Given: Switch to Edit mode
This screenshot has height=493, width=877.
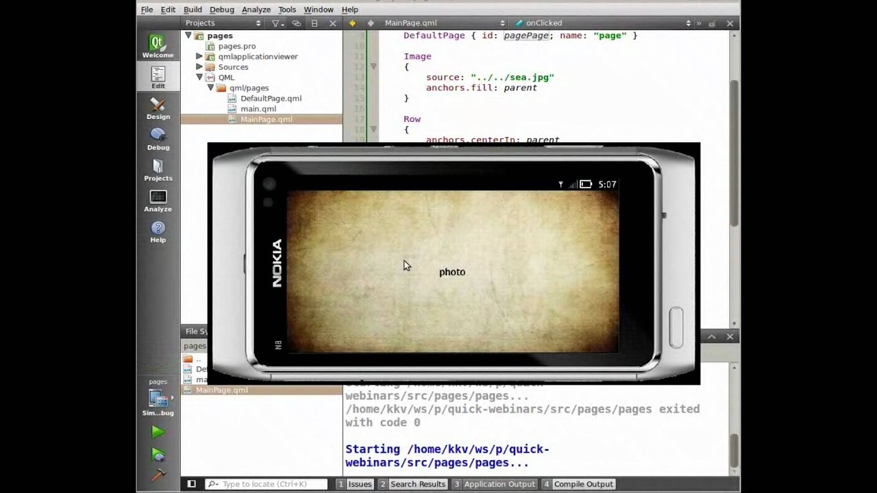Looking at the screenshot, I should click(158, 77).
